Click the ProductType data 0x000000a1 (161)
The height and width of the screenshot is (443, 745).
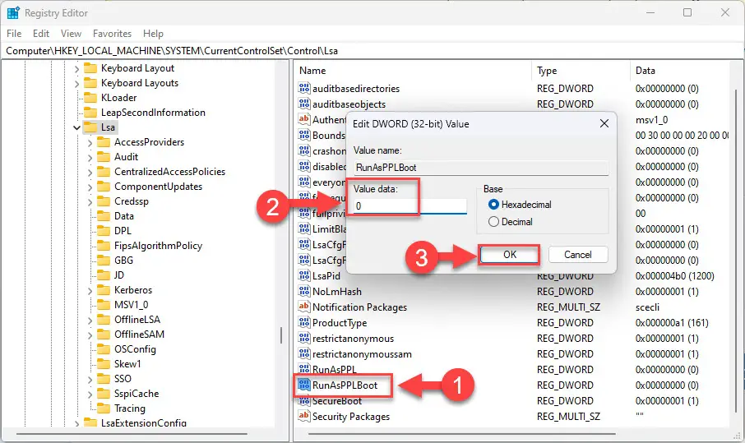(x=672, y=323)
